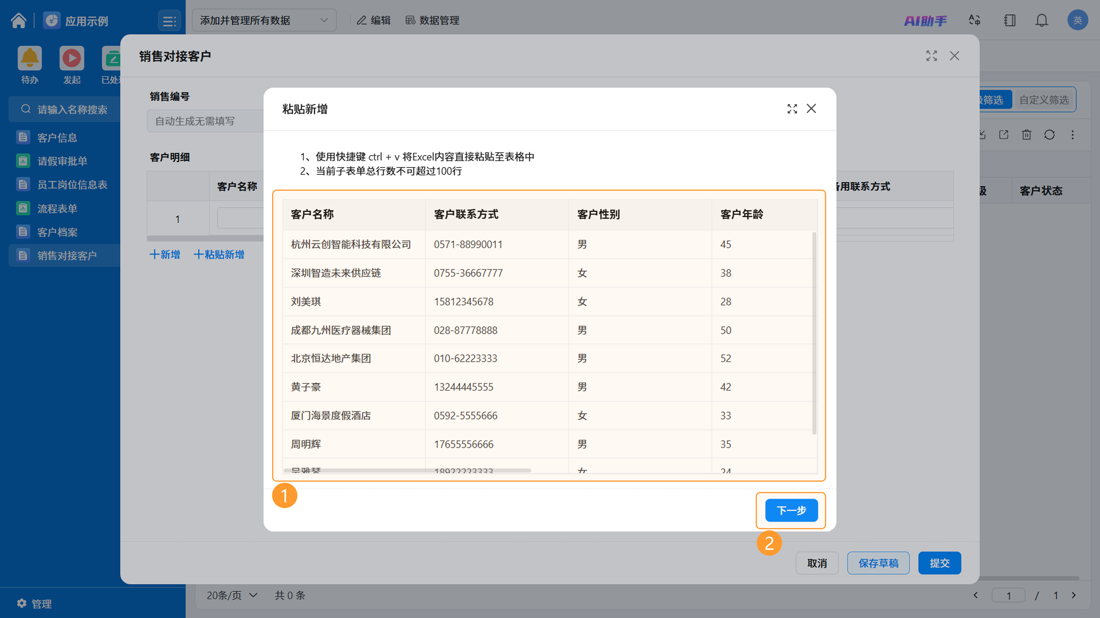Switch language with the translate icon
The width and height of the screenshot is (1100, 618).
[975, 20]
